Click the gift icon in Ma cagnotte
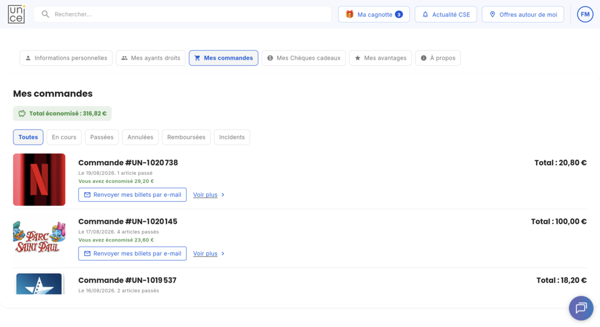600x327 pixels. [x=349, y=14]
